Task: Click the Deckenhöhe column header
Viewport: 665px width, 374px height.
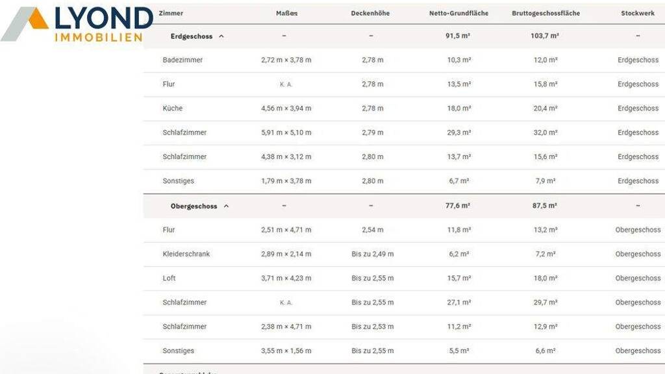Action: coord(370,13)
